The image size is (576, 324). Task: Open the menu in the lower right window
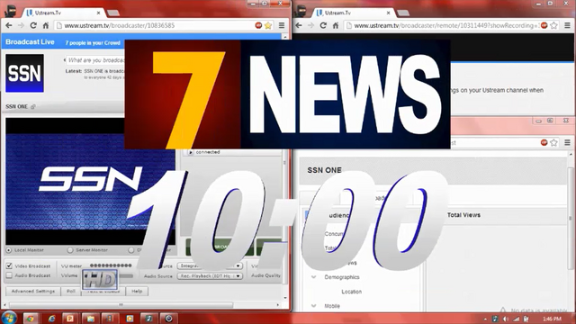click(x=567, y=142)
